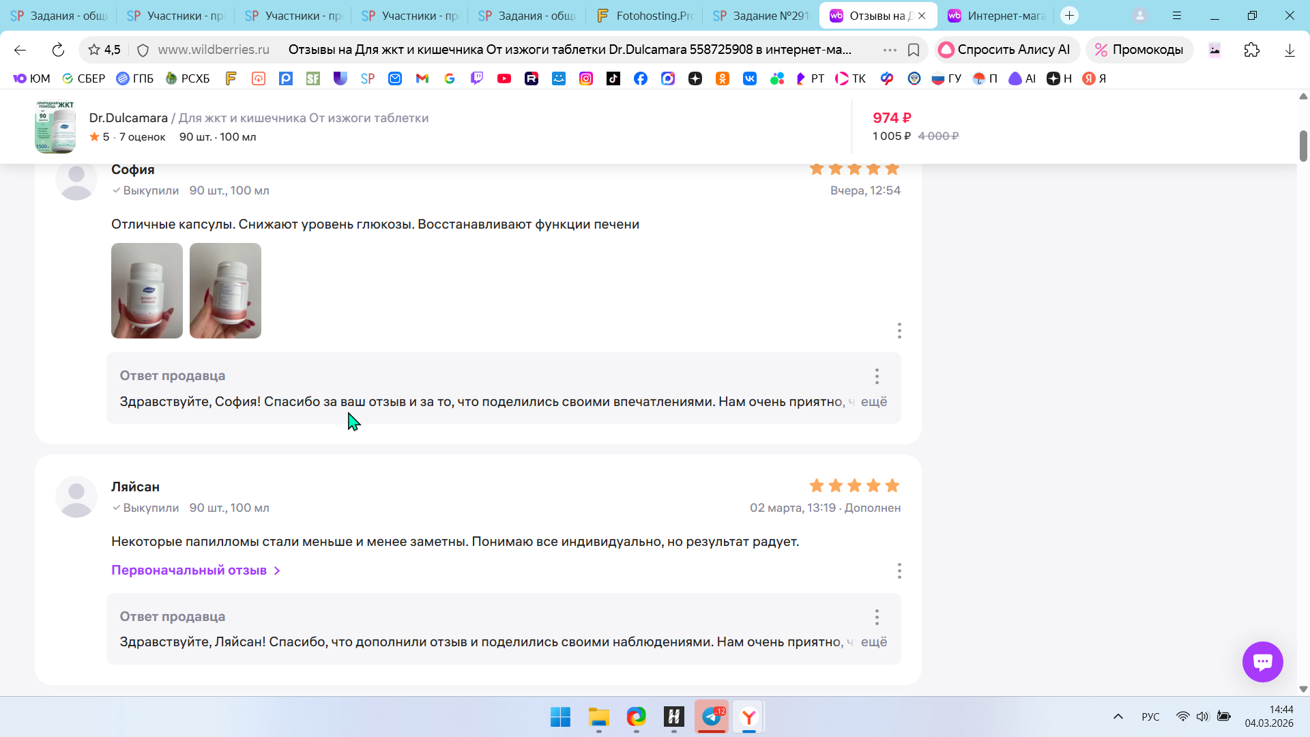Click the Спросить Алису AI button
This screenshot has height=737, width=1310.
[x=1004, y=50]
